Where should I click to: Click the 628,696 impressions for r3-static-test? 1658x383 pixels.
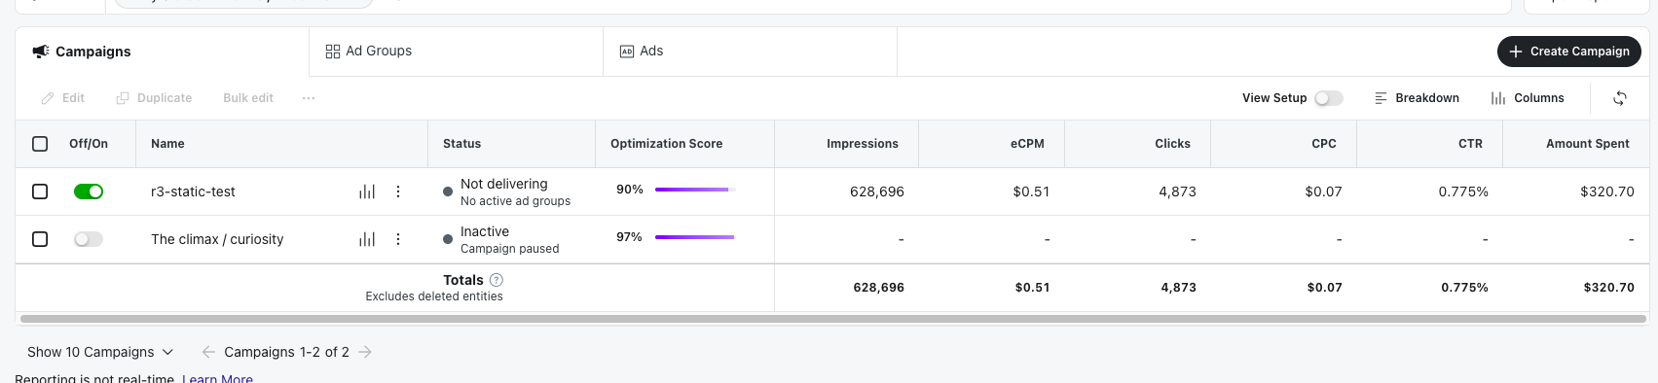click(x=877, y=191)
